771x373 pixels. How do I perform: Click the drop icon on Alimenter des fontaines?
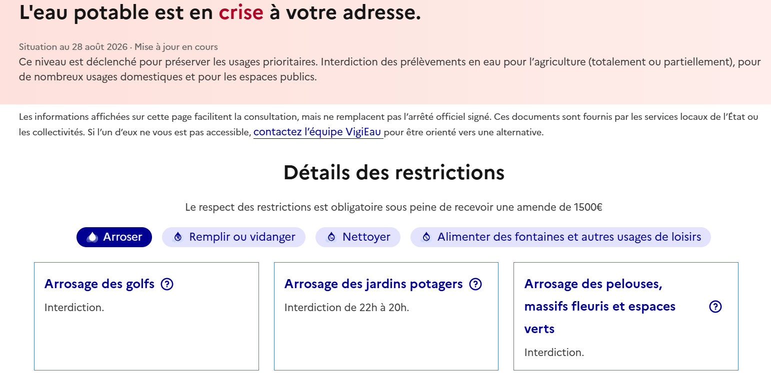426,237
